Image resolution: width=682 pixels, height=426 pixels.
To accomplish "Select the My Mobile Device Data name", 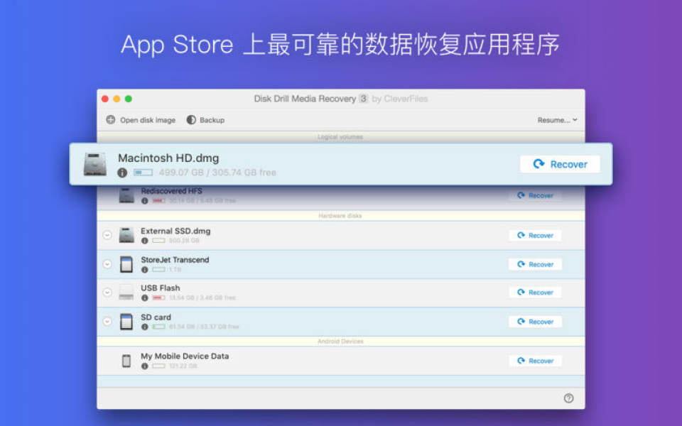I will pyautogui.click(x=185, y=356).
